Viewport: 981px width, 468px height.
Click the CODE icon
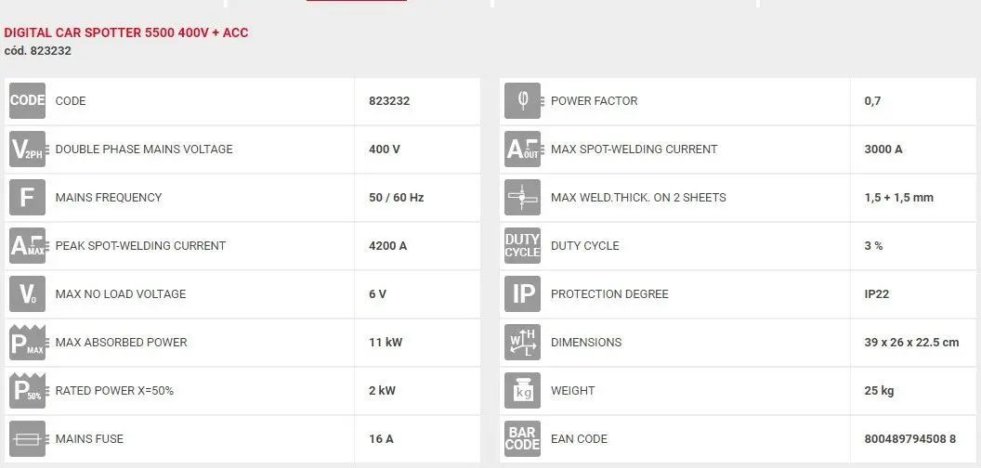click(28, 100)
